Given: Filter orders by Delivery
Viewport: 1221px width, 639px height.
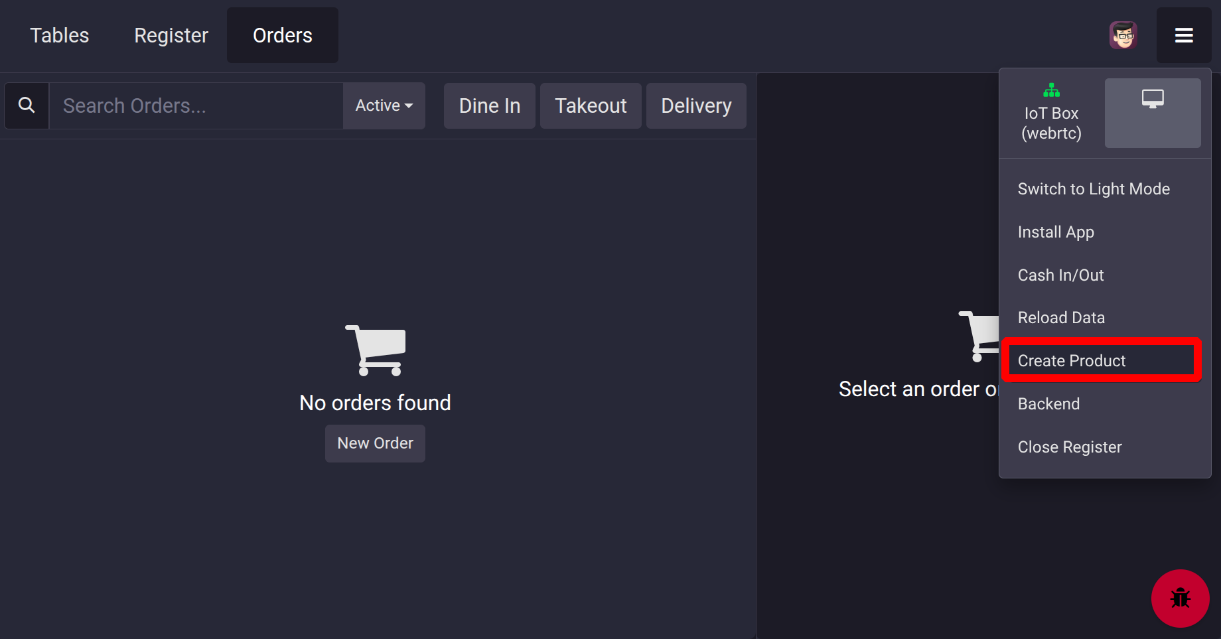Looking at the screenshot, I should pos(696,106).
